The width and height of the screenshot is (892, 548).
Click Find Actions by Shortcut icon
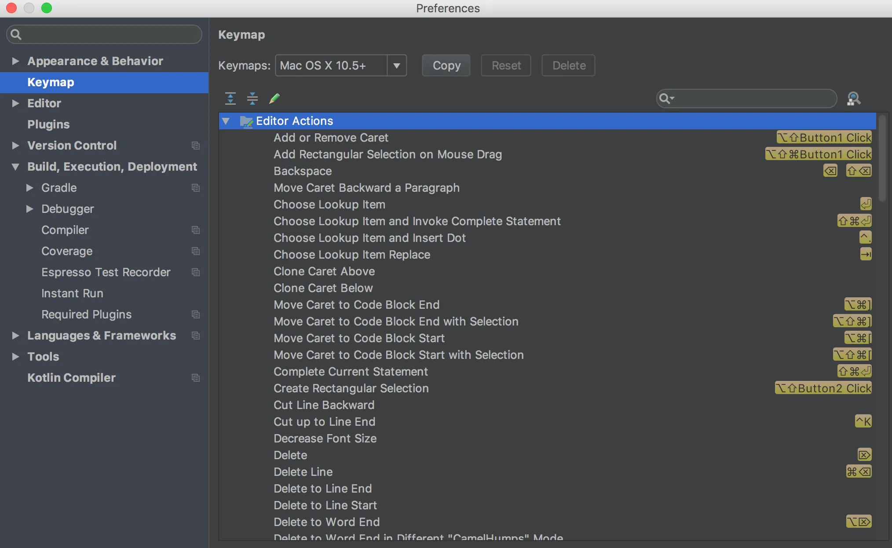coord(853,99)
